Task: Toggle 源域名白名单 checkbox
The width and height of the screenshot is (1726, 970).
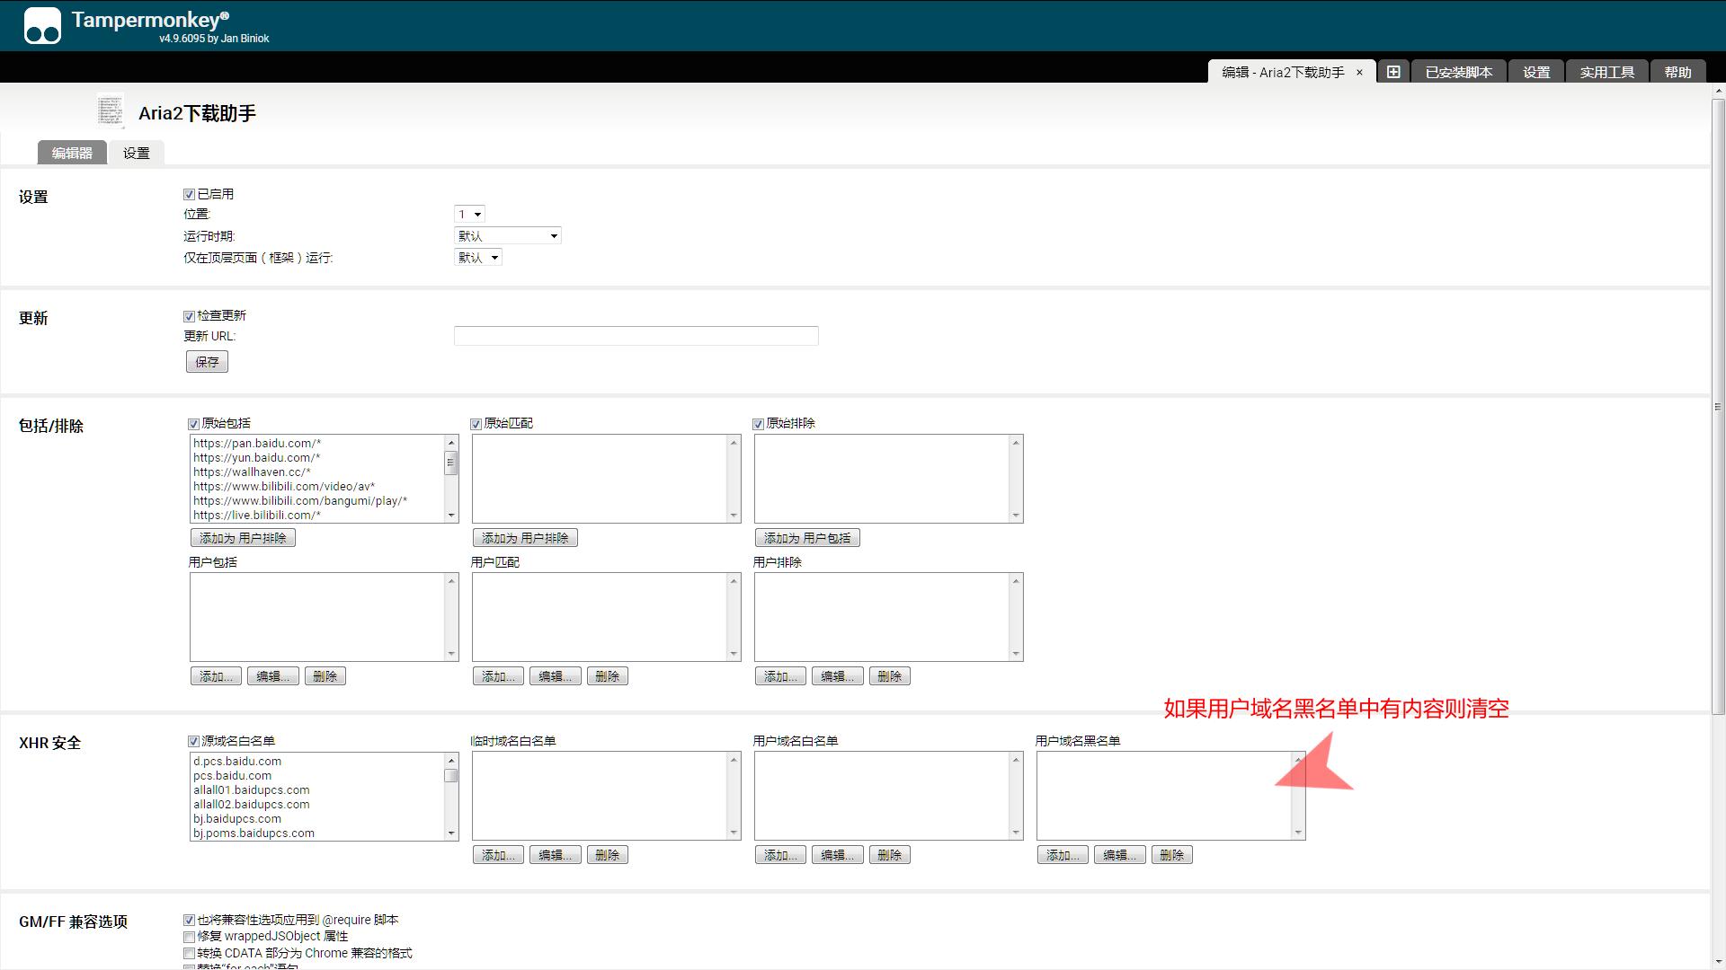Action: [193, 741]
